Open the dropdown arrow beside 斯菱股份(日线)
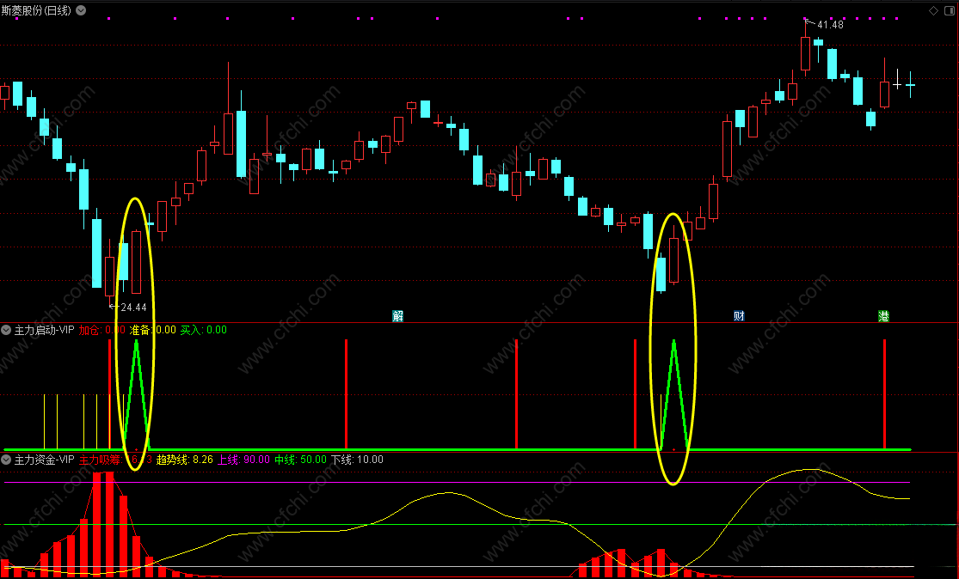 81,10
